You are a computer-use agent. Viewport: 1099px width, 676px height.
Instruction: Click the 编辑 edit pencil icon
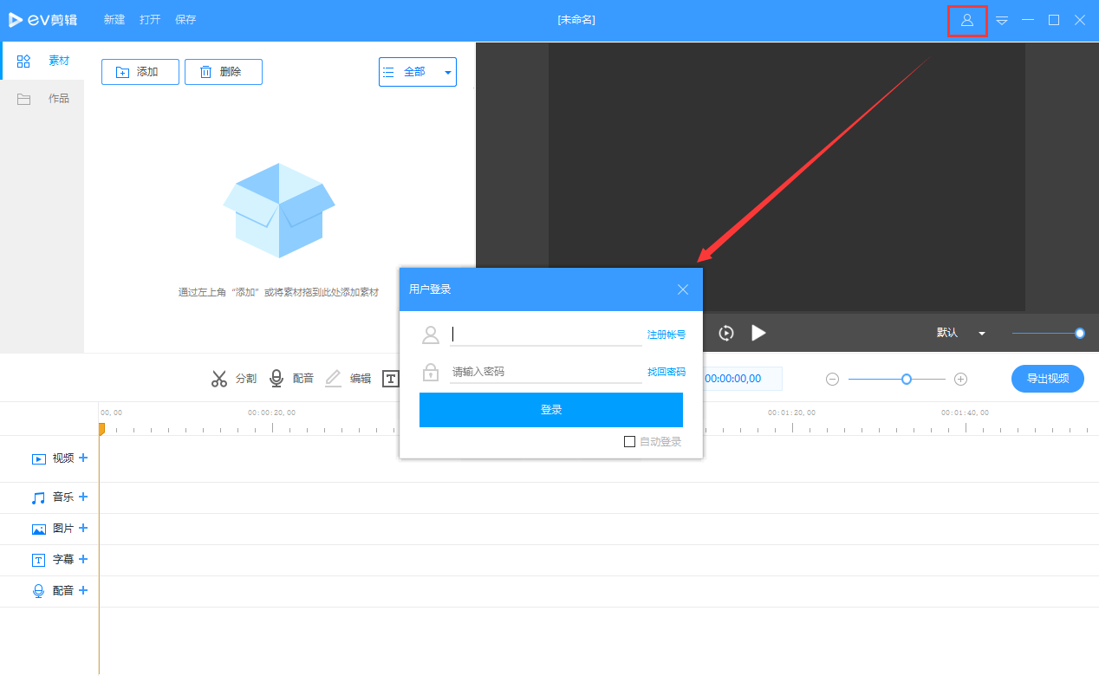coord(333,378)
